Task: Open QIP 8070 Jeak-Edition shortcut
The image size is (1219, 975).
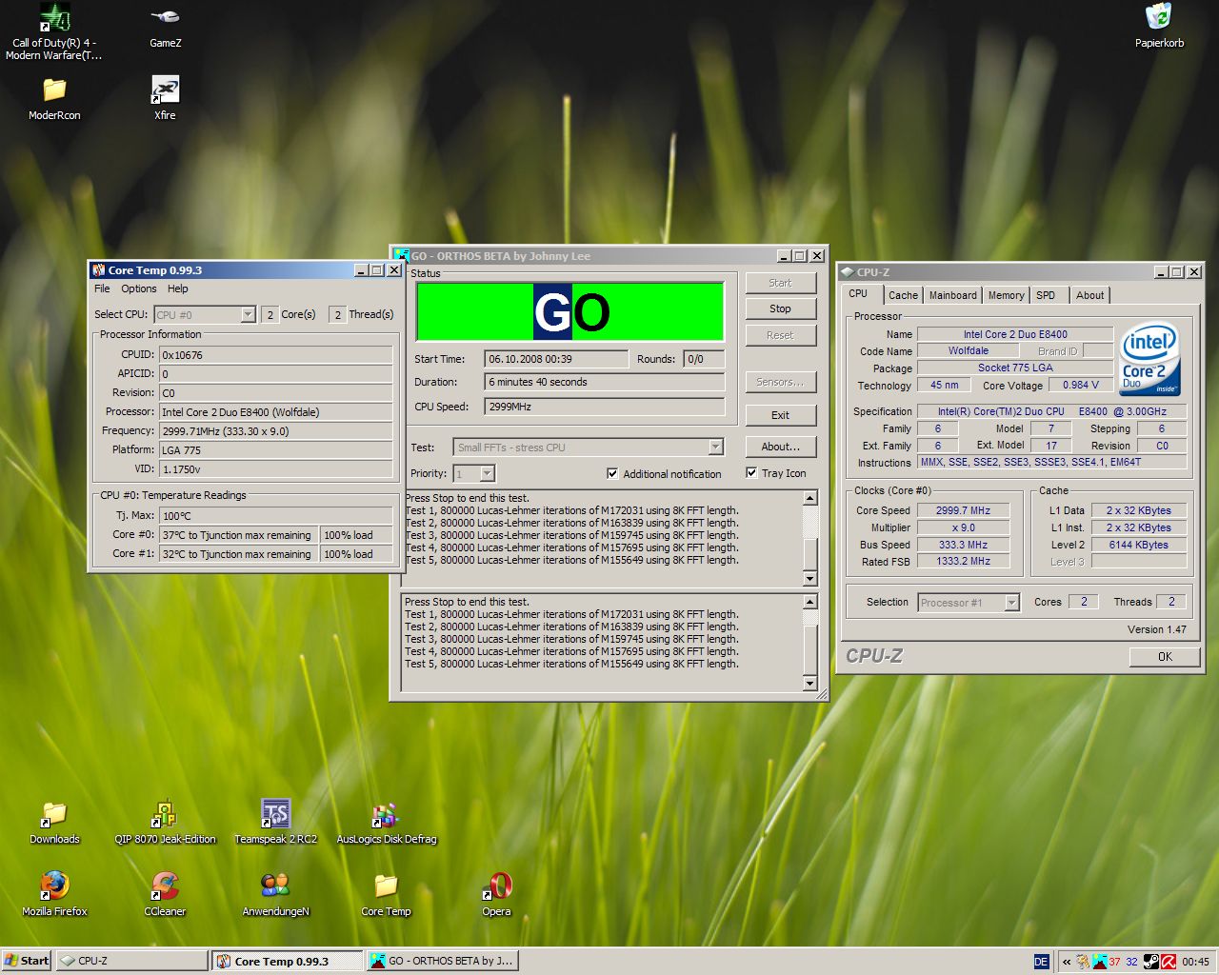Action: (x=165, y=814)
